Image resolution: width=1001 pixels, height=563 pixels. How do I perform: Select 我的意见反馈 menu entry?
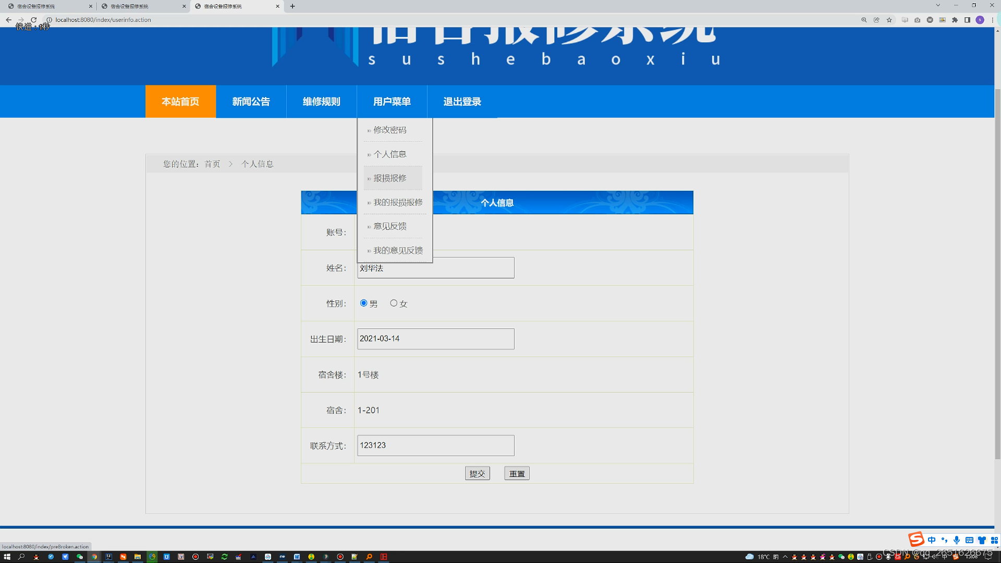pyautogui.click(x=398, y=251)
